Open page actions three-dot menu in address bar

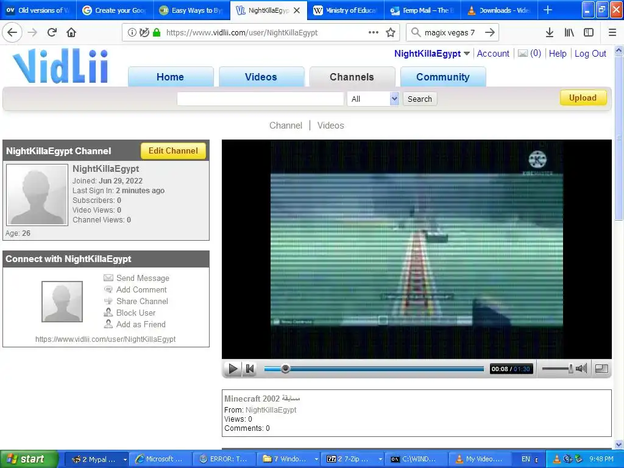[x=374, y=33]
